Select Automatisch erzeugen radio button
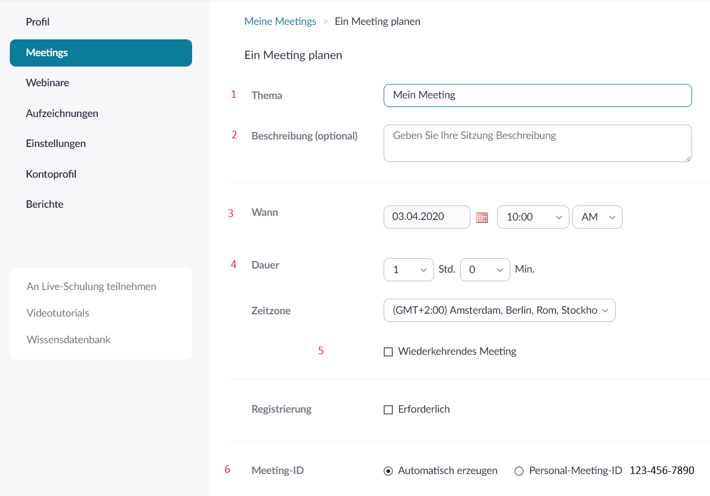This screenshot has width=710, height=496. point(388,471)
